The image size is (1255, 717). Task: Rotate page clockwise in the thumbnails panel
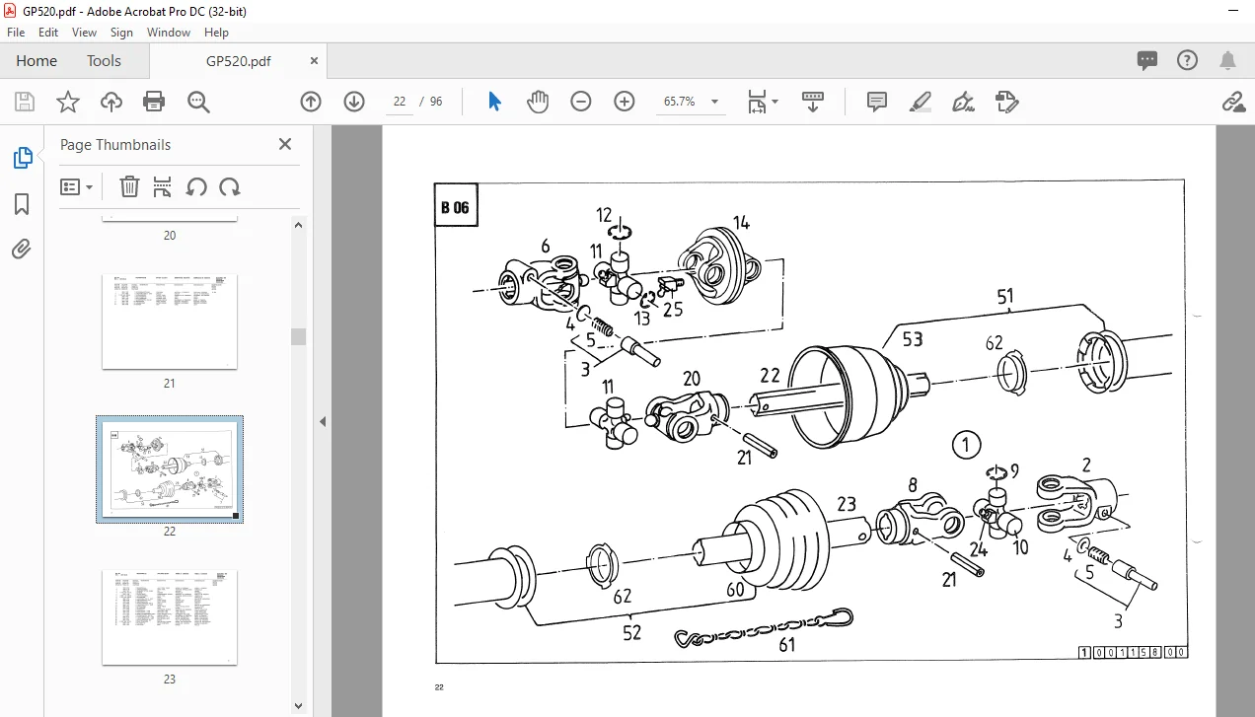[230, 186]
